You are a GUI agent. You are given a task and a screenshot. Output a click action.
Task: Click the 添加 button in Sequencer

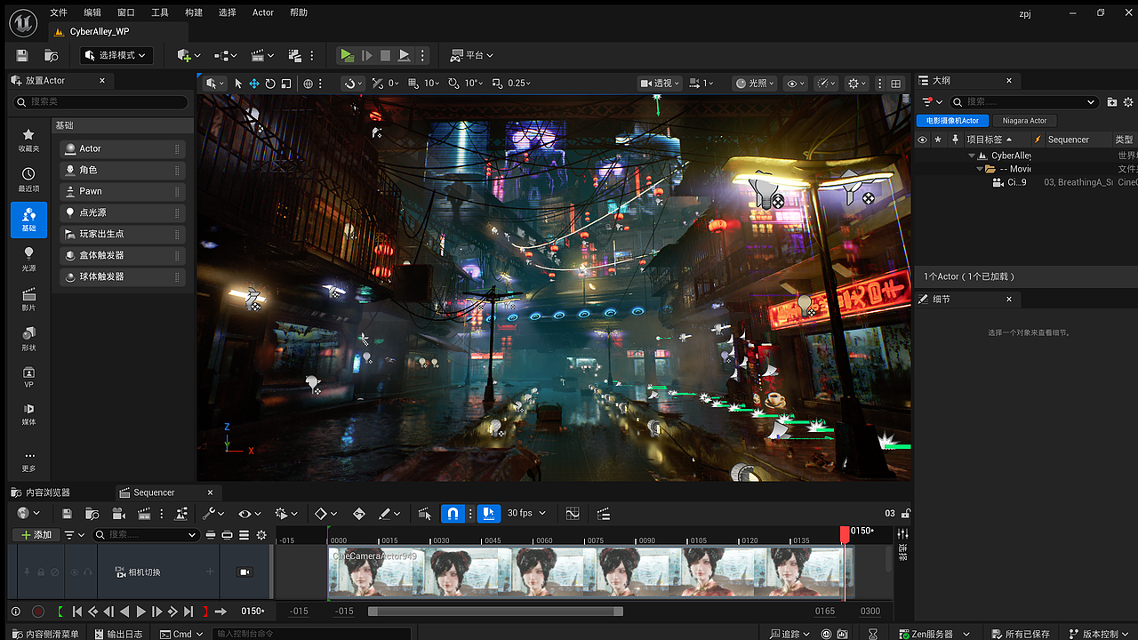pos(36,535)
